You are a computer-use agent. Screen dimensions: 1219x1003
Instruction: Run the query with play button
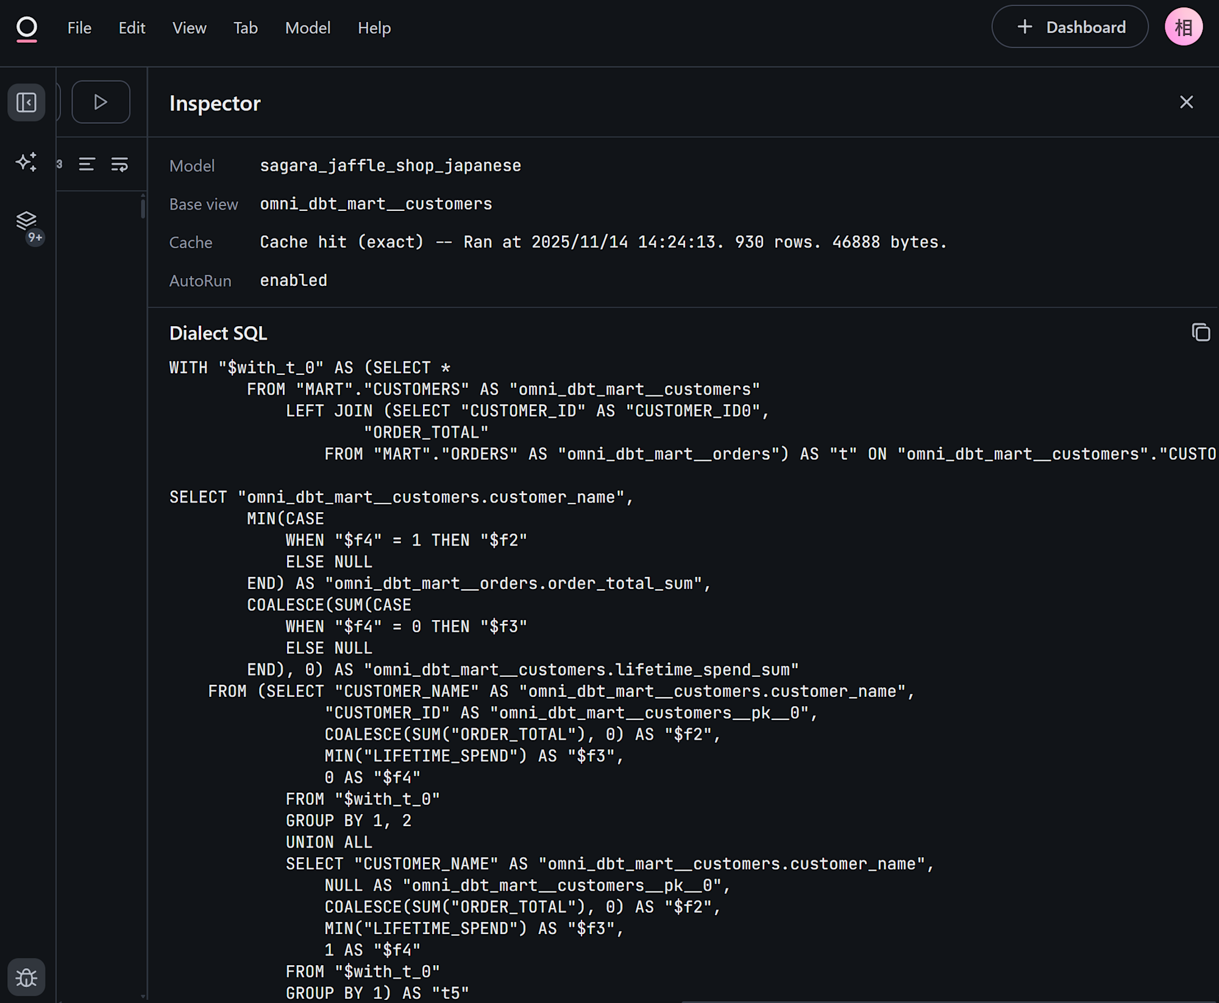pyautogui.click(x=101, y=102)
